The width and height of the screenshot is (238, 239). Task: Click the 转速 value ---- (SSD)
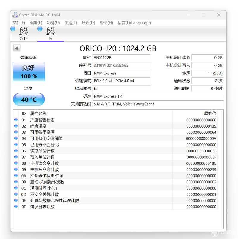[207, 73]
